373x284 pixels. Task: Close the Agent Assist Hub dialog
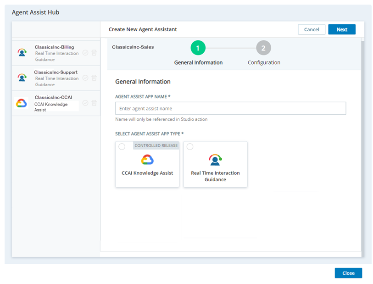349,273
